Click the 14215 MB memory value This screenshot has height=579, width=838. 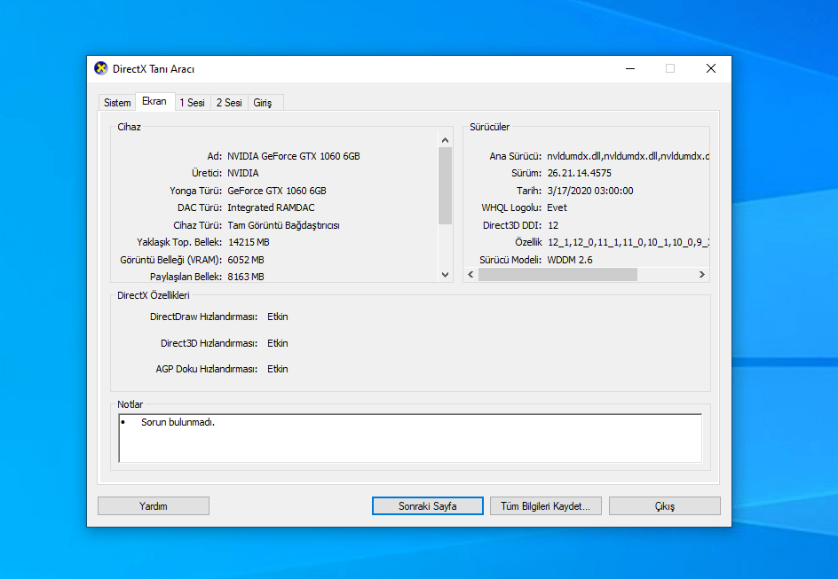(x=249, y=242)
